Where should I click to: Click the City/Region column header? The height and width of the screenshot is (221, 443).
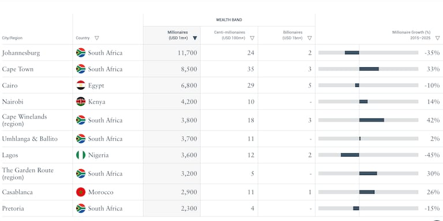point(12,38)
